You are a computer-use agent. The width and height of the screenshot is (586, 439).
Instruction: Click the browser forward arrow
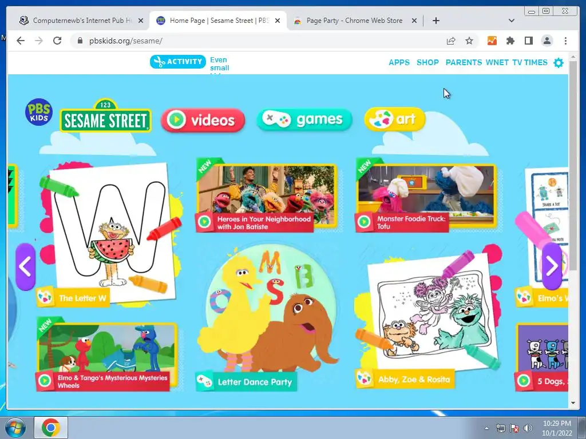point(39,41)
